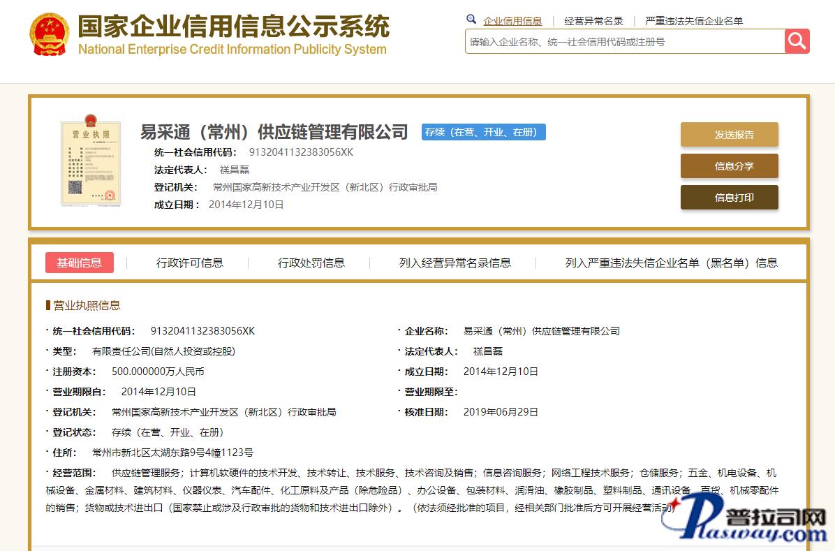Open the 行政处罚信息 tab
This screenshot has width=835, height=551.
point(311,263)
